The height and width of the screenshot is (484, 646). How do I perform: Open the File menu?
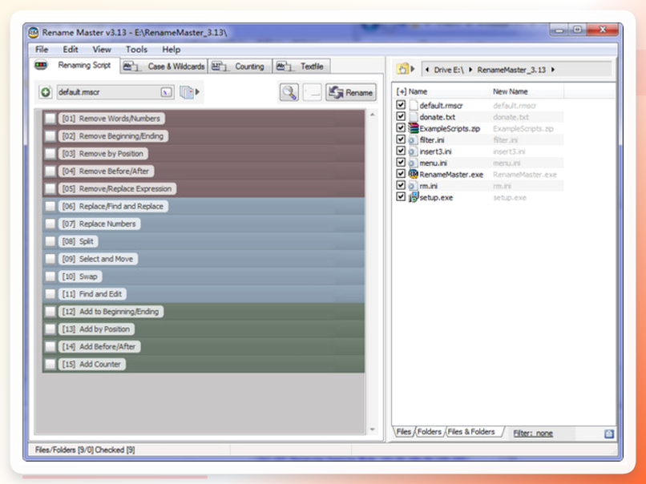click(x=42, y=50)
